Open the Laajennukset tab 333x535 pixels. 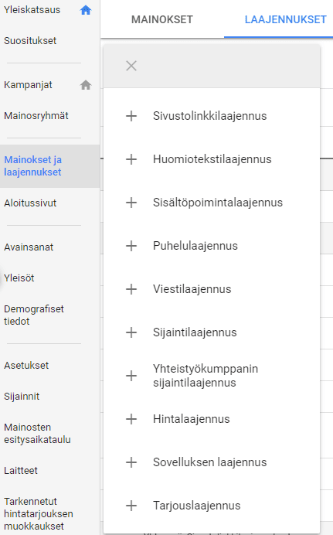click(285, 19)
